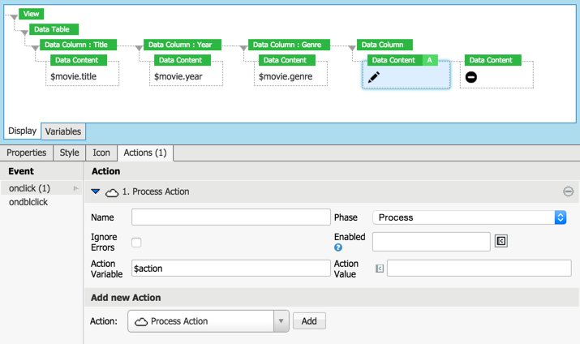The width and height of the screenshot is (580, 344).
Task: Select the View node label
Action: (x=31, y=14)
